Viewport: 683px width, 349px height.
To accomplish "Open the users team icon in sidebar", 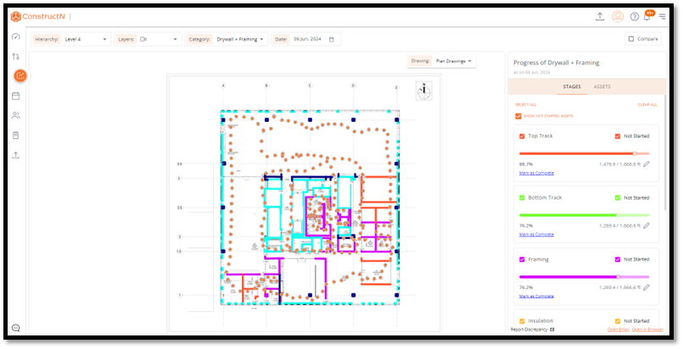I will [15, 115].
